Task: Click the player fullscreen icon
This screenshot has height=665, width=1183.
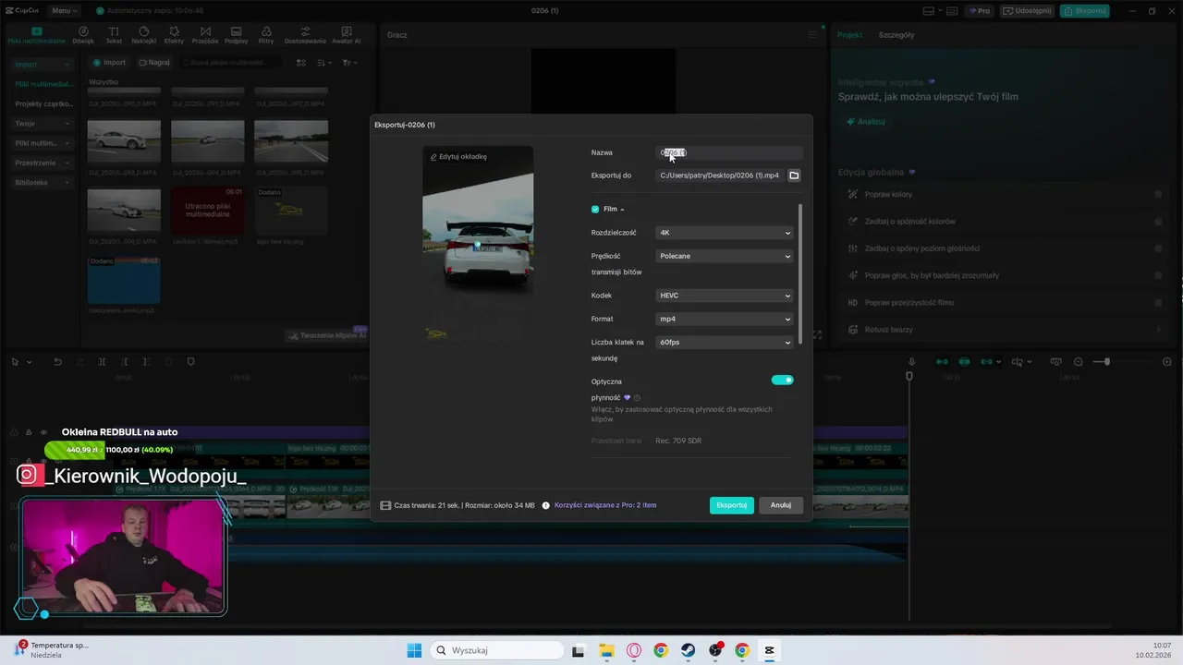Action: coord(817,335)
